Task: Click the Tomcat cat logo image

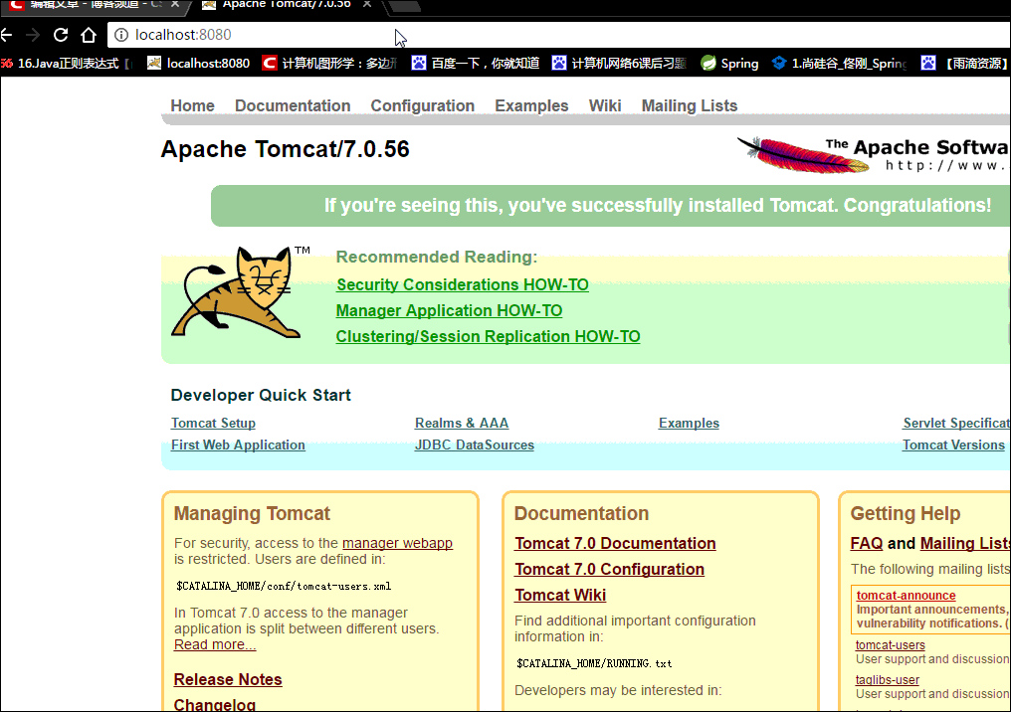Action: 237,293
